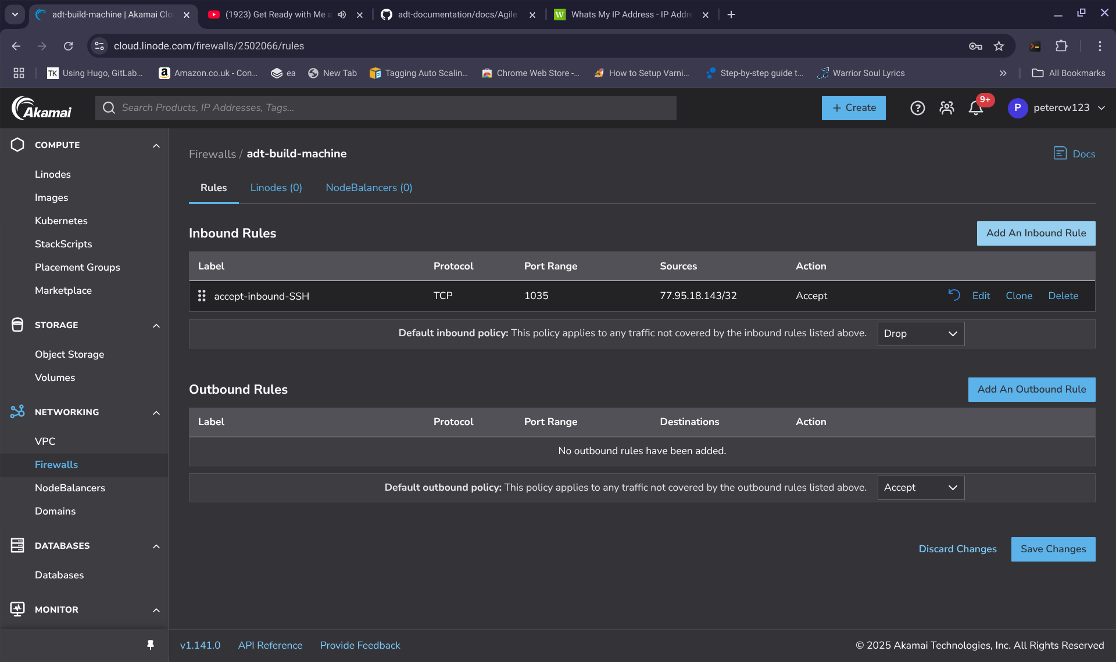Collapse the Networking sidebar section
Image resolution: width=1116 pixels, height=662 pixels.
(156, 412)
